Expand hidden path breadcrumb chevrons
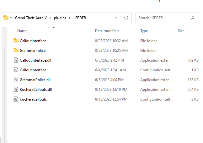This screenshot has height=143, width=203. coord(12,18)
